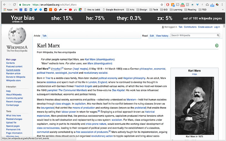Open the TED bookmarks folder

(202, 10)
